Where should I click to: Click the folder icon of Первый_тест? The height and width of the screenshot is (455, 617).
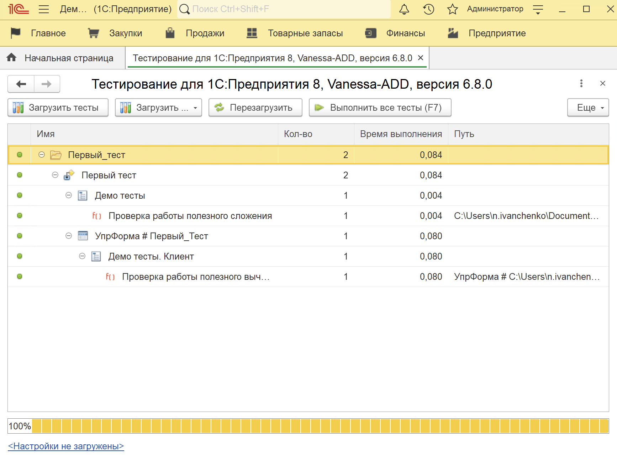[56, 155]
